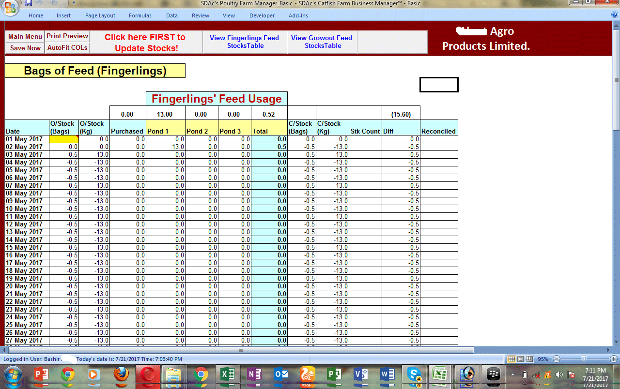Click the zoom out minus button
This screenshot has height=389, width=620.
tap(557, 359)
